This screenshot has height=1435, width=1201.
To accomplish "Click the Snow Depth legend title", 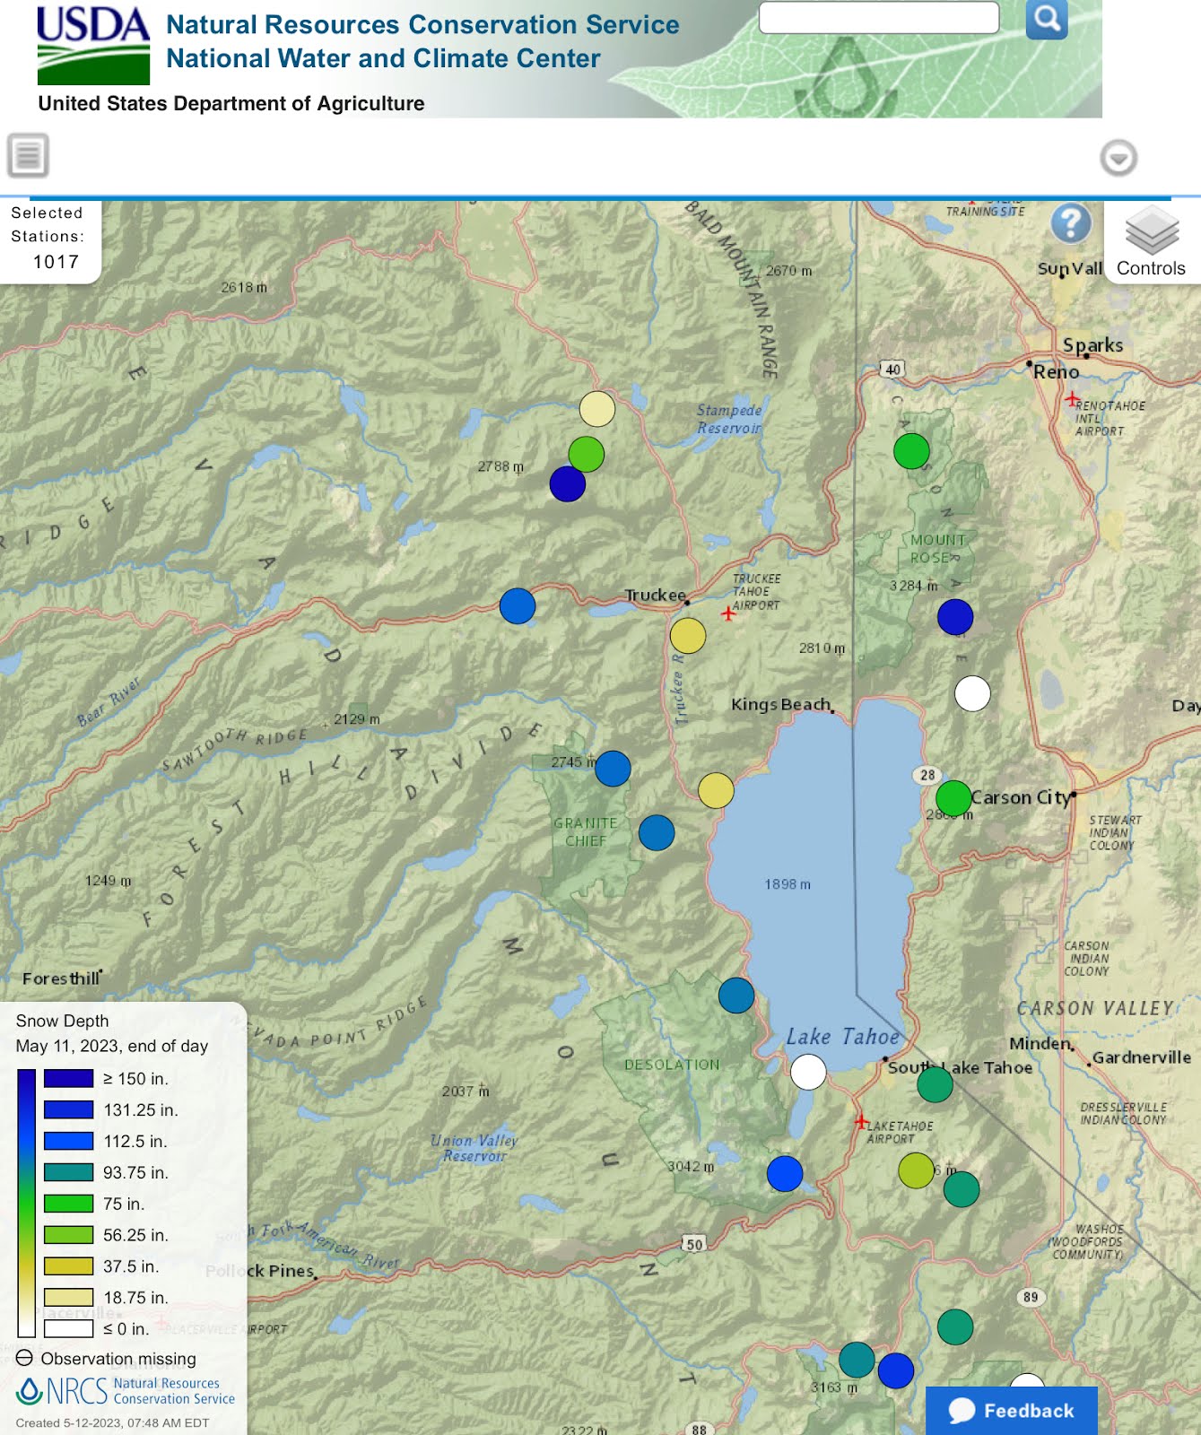I will click(x=62, y=1021).
